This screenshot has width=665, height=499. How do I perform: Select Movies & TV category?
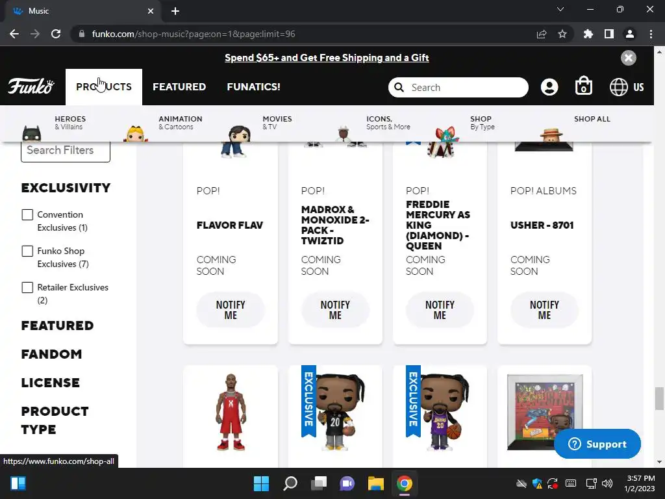(277, 123)
